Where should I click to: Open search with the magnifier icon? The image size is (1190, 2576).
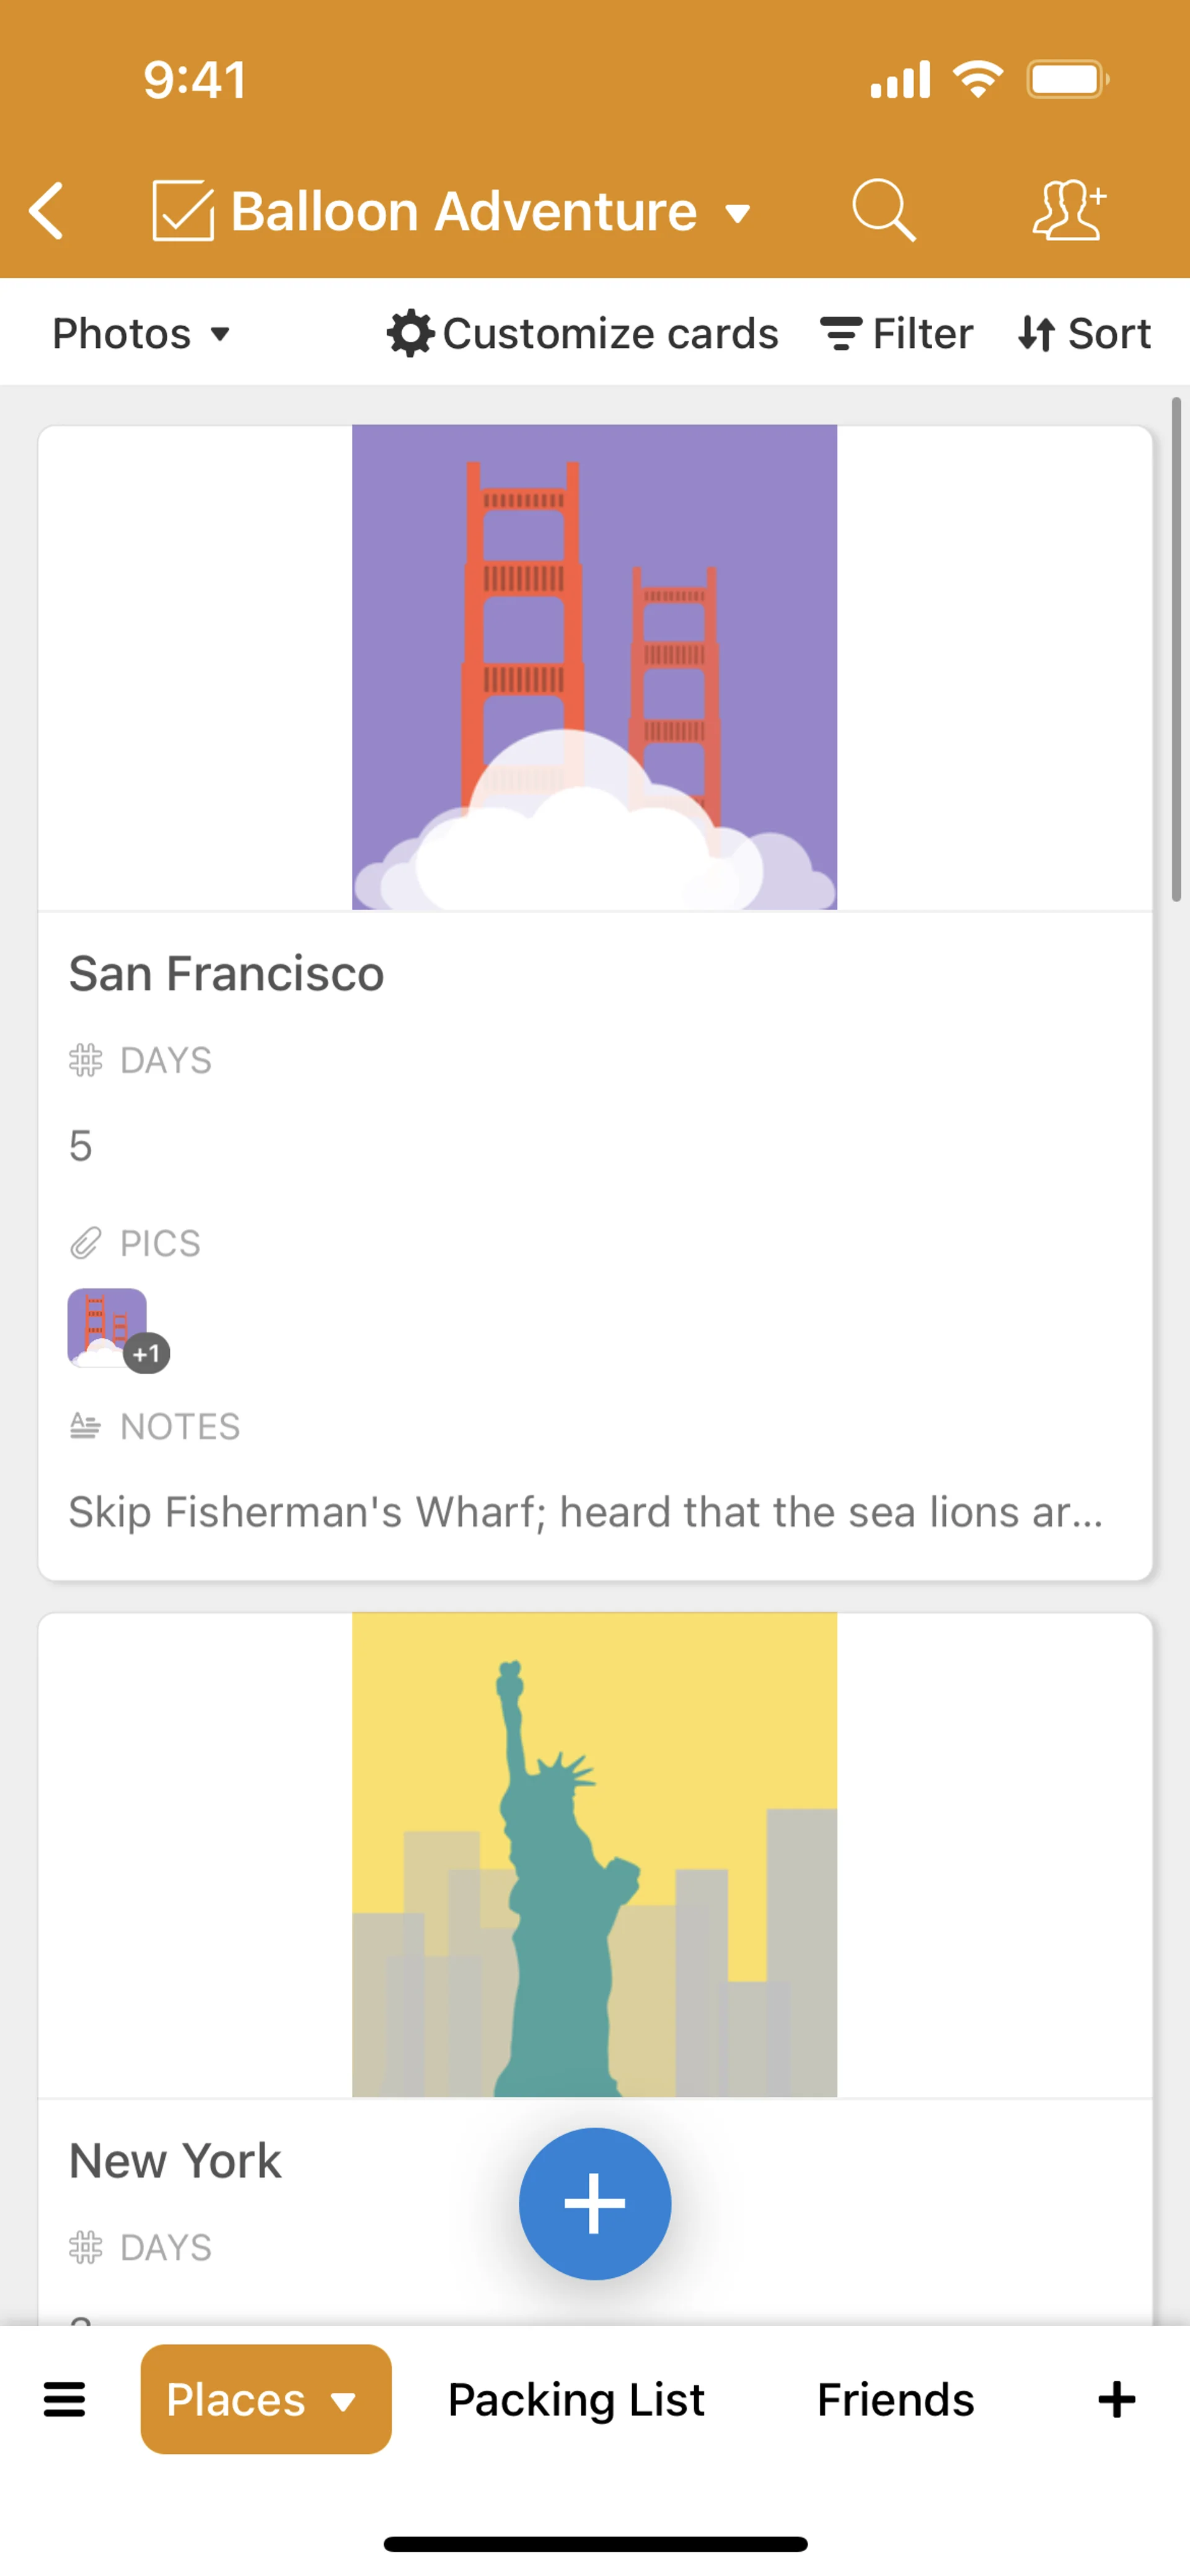883,210
